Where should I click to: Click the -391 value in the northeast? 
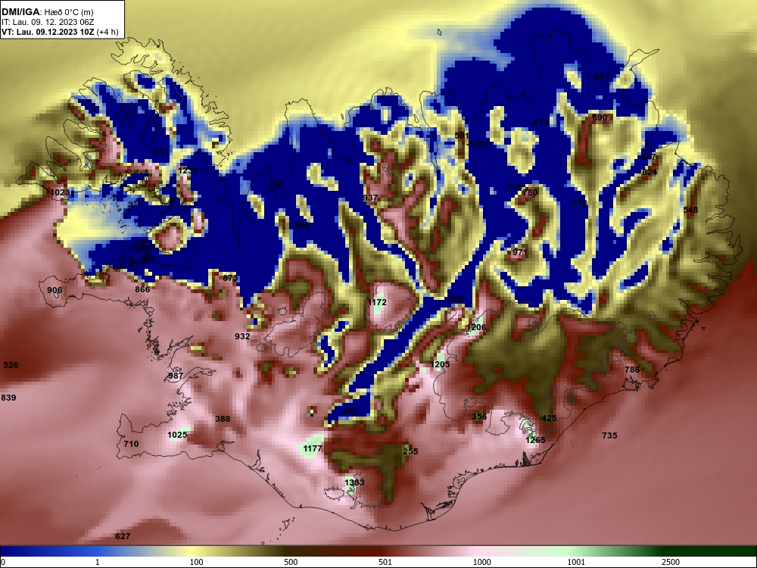click(x=600, y=76)
